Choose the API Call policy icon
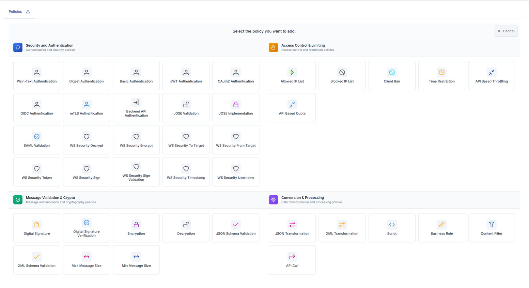The height and width of the screenshot is (288, 529). pos(292,257)
